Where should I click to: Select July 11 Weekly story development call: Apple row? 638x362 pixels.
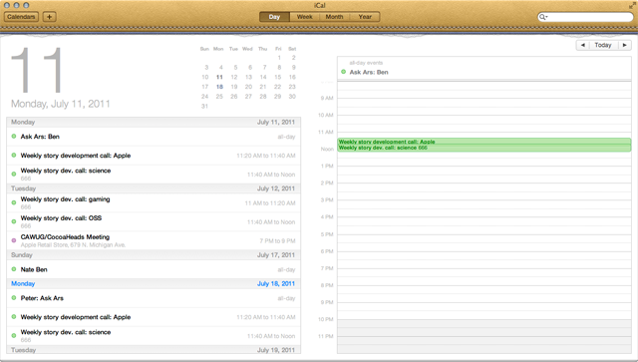pos(154,156)
